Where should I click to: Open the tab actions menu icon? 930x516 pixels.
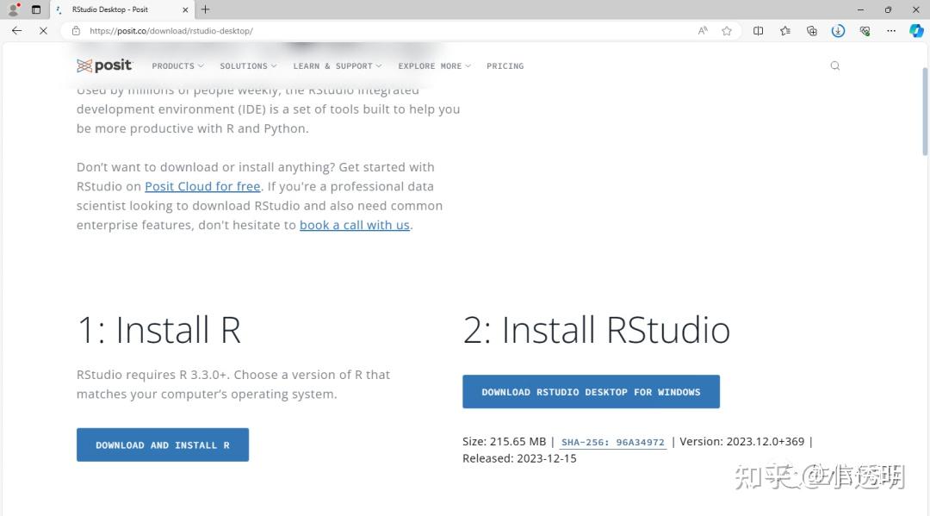click(36, 9)
